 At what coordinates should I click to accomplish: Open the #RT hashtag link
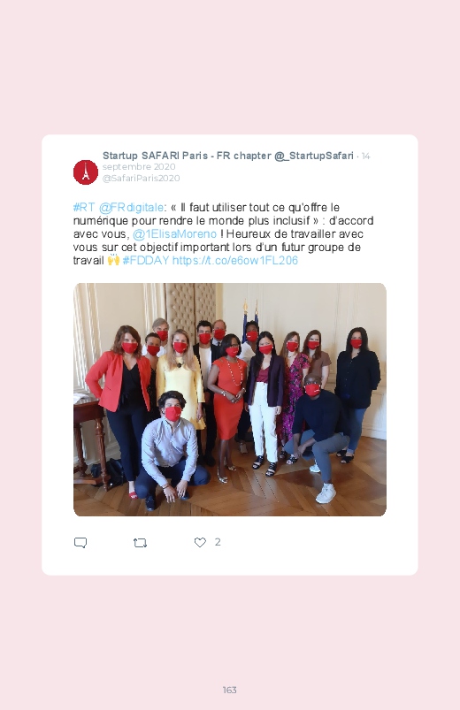tap(84, 208)
